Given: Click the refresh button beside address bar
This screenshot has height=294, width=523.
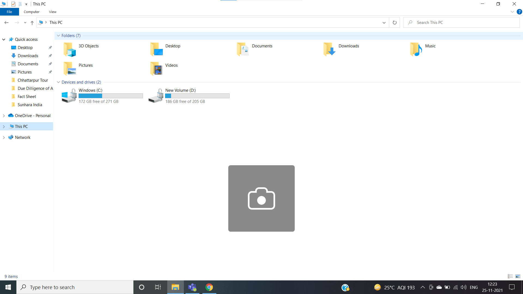Looking at the screenshot, I should coord(394,23).
